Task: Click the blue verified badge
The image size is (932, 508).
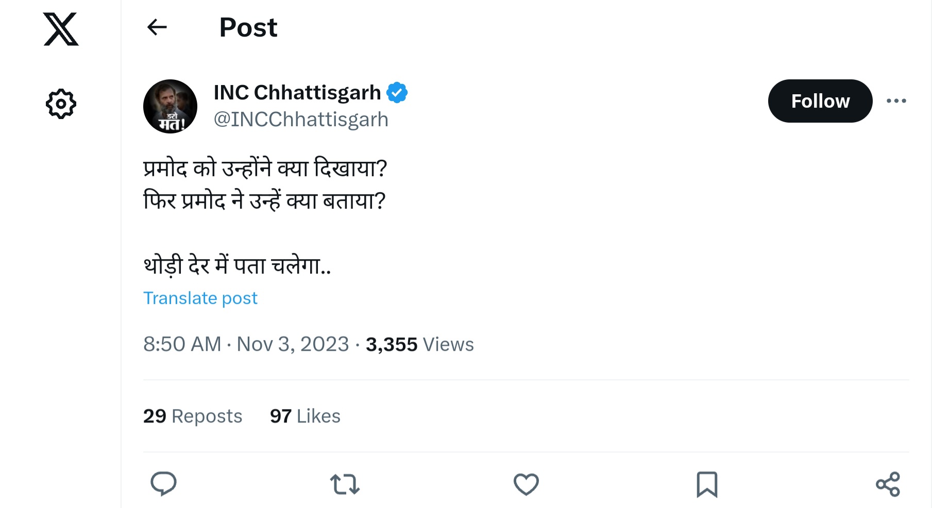Action: (x=397, y=93)
